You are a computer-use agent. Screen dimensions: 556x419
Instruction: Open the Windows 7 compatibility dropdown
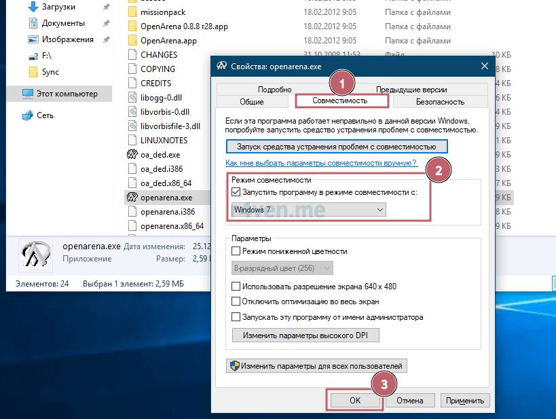coord(308,210)
